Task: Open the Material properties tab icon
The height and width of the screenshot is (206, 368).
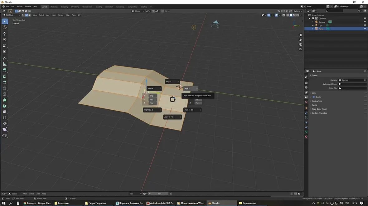Action: click(306, 137)
